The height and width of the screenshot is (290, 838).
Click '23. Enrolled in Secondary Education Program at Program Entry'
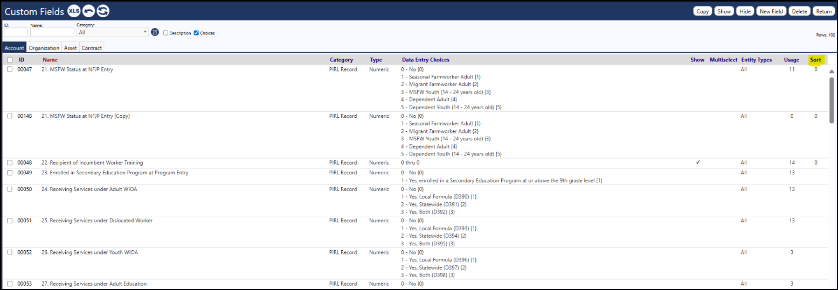pyautogui.click(x=115, y=173)
